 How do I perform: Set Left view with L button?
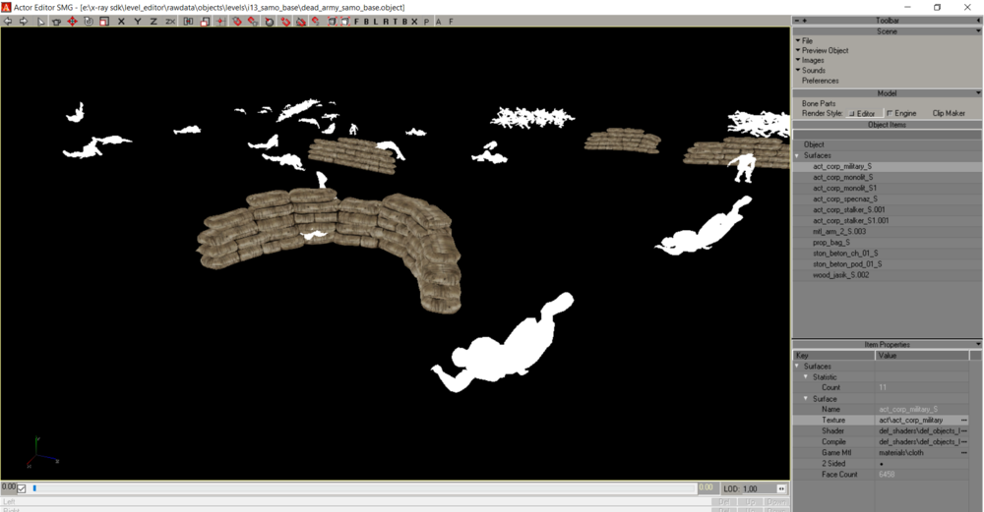click(x=376, y=22)
